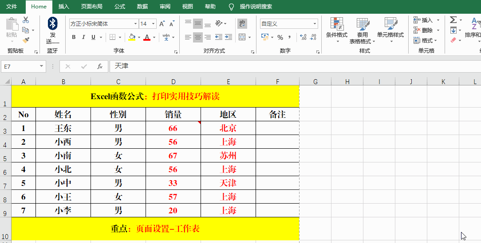
Task: Click merge and center icon
Action: tap(242, 37)
